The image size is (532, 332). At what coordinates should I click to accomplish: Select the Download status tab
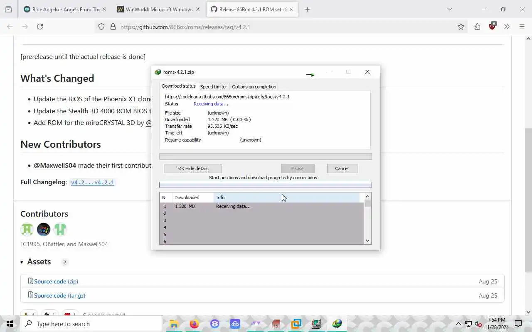pyautogui.click(x=179, y=86)
